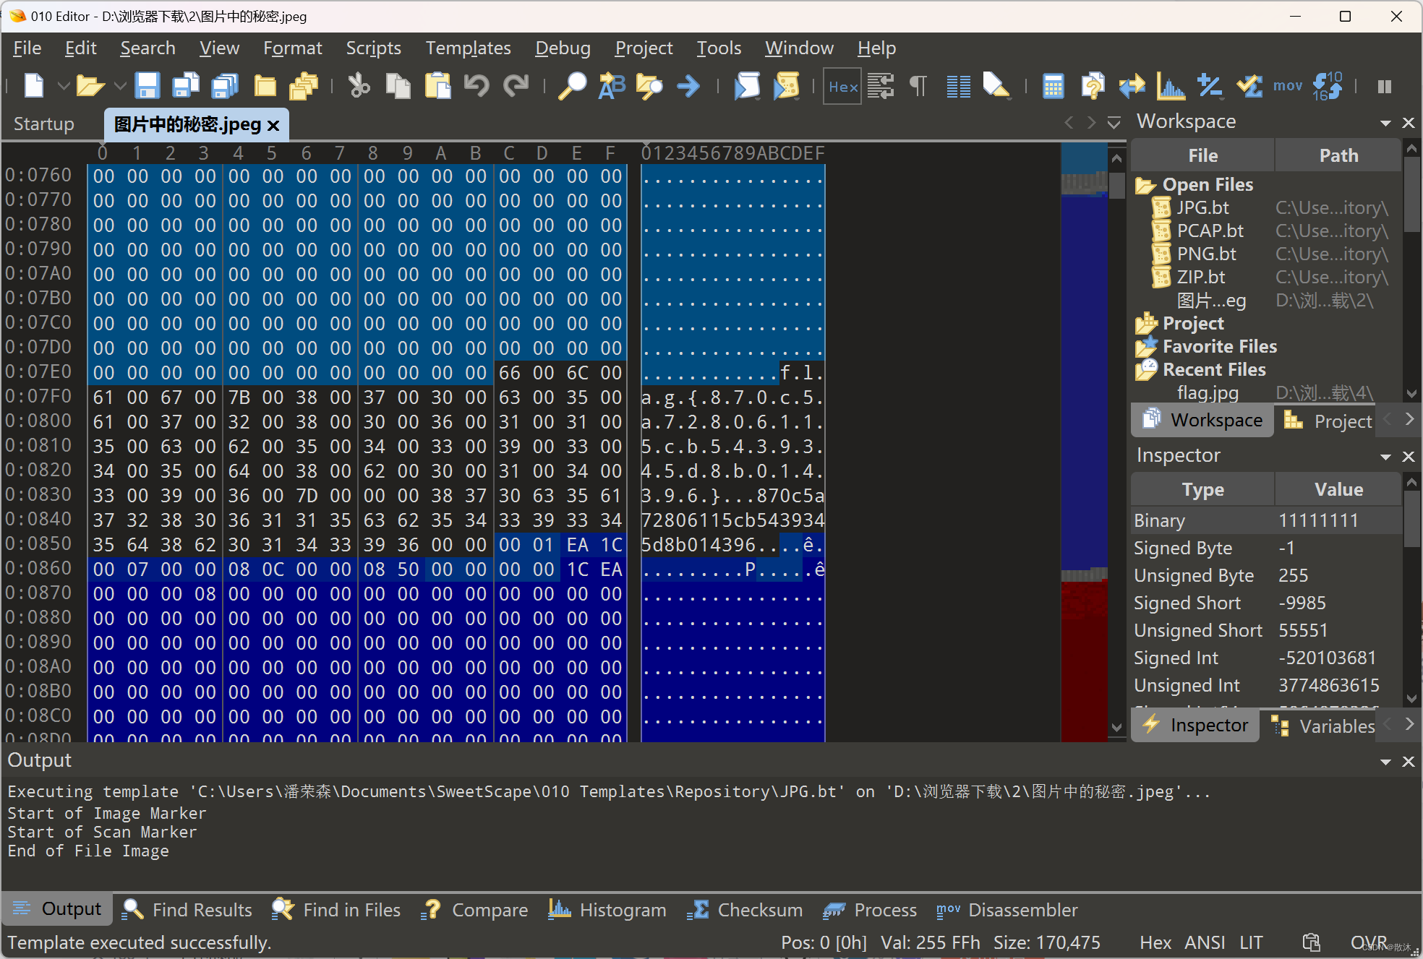The width and height of the screenshot is (1423, 959).
Task: Switch to the Project tab in Workspace
Action: (x=1328, y=421)
